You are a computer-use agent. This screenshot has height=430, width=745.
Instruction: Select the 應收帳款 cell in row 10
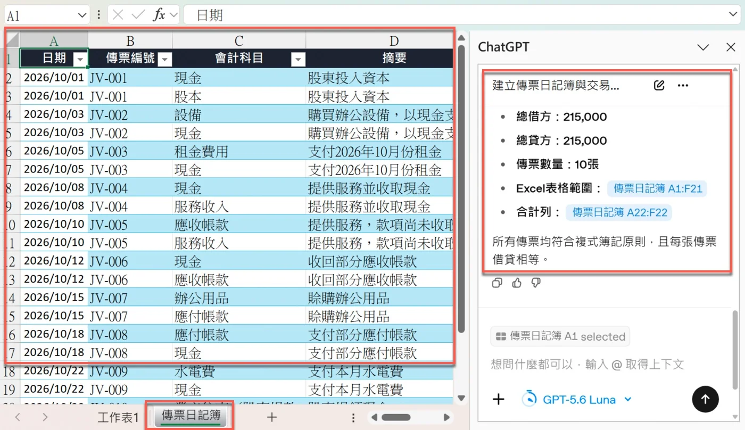tap(239, 224)
